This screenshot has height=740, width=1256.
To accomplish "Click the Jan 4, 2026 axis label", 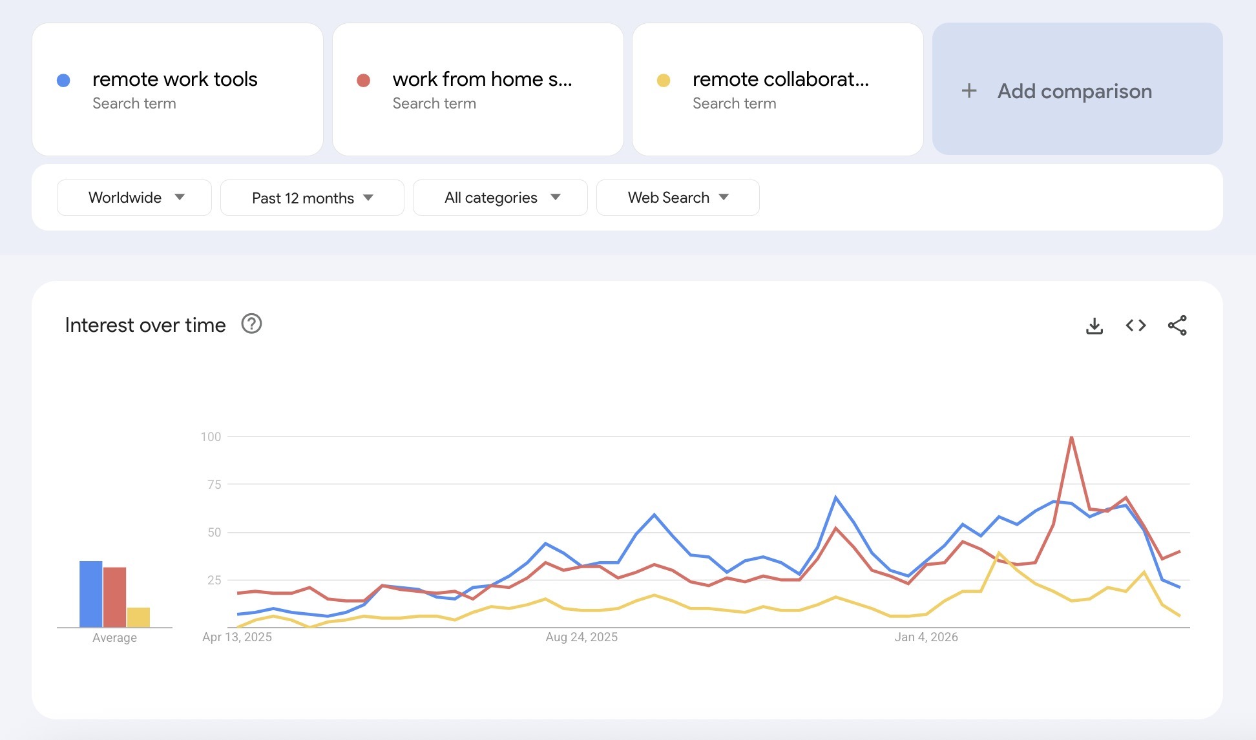I will [927, 637].
